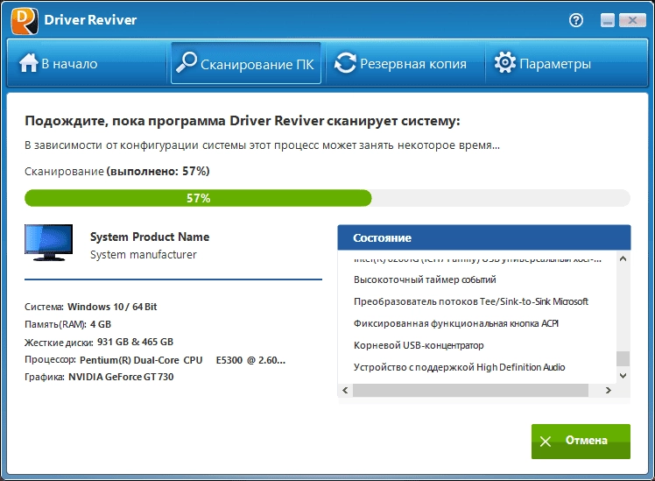Click 'Windows 10 / 64 Bit' value

pos(112,307)
